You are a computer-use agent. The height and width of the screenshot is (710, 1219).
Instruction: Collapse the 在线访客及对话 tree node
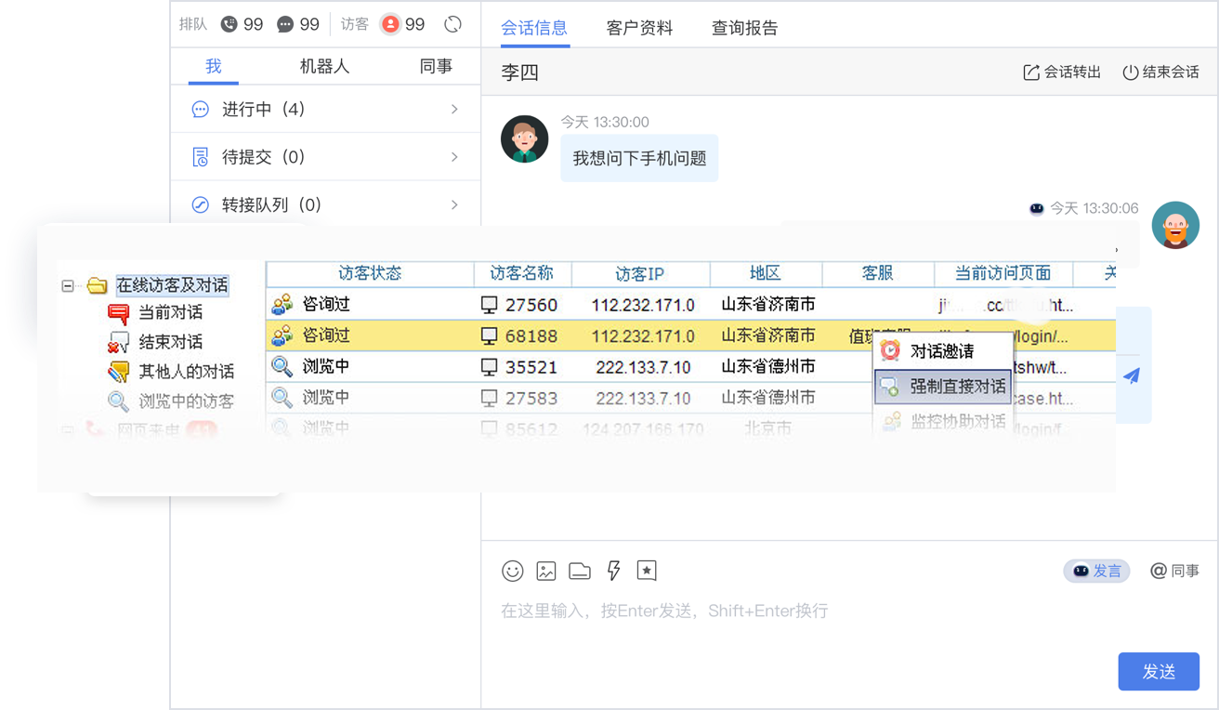coord(68,285)
